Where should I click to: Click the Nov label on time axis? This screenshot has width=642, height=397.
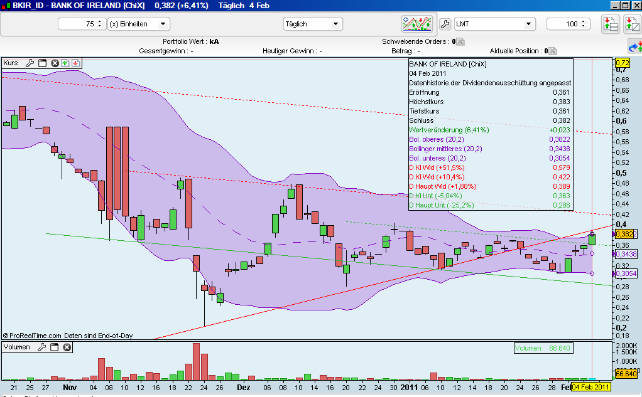tap(70, 387)
